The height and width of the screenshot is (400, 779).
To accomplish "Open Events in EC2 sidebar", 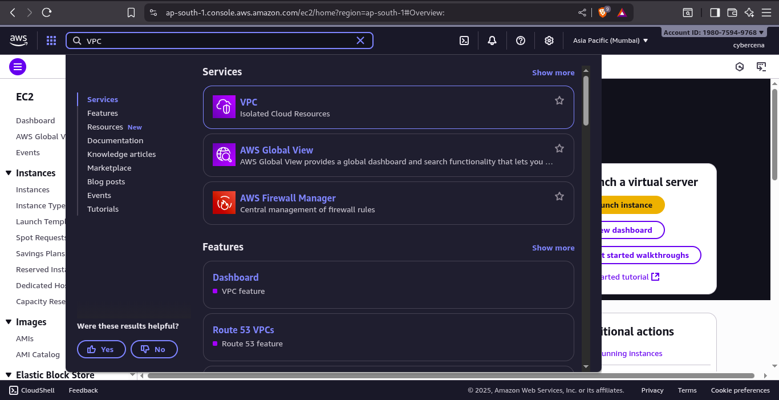I will tap(28, 152).
